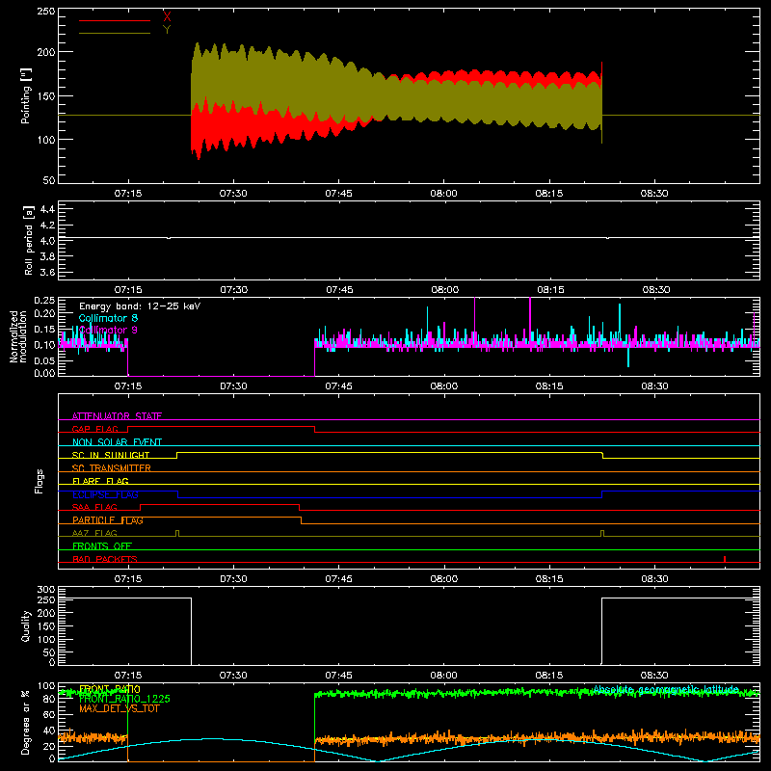Click the SC_TRANSMITTER flag label

pyautogui.click(x=112, y=467)
